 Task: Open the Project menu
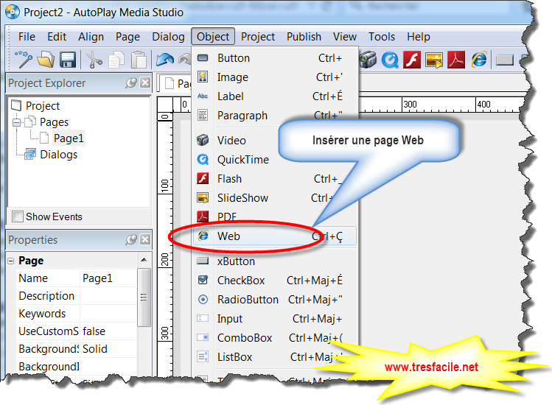(258, 37)
